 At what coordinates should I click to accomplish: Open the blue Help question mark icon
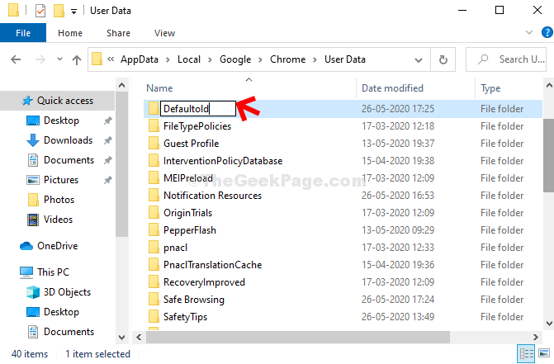click(x=547, y=32)
